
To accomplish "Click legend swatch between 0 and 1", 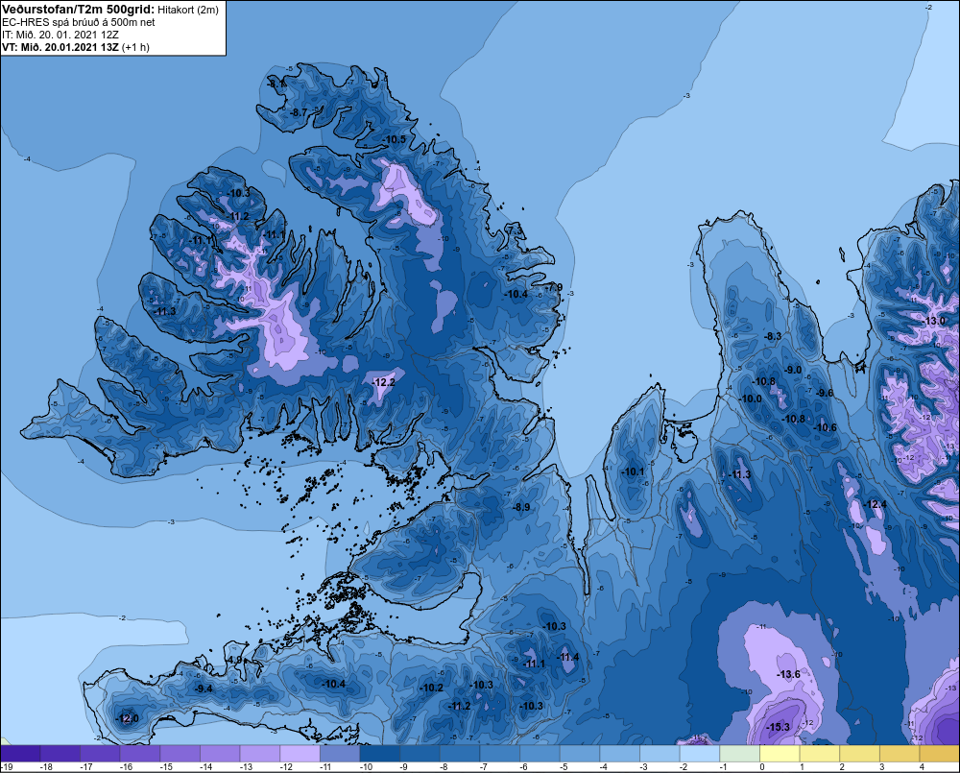I will pos(780,754).
